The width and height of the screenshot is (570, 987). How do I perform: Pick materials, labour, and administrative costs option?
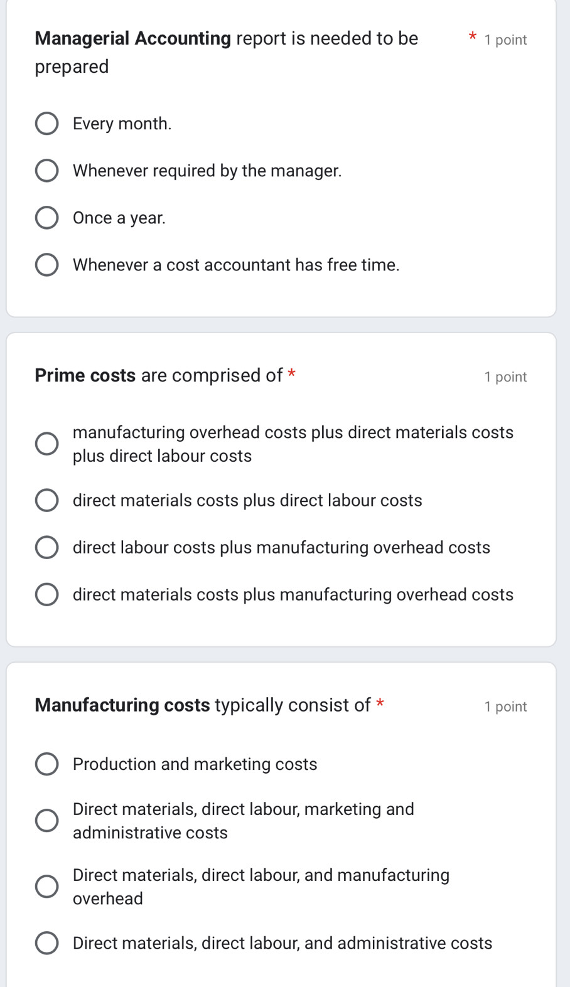point(47,943)
